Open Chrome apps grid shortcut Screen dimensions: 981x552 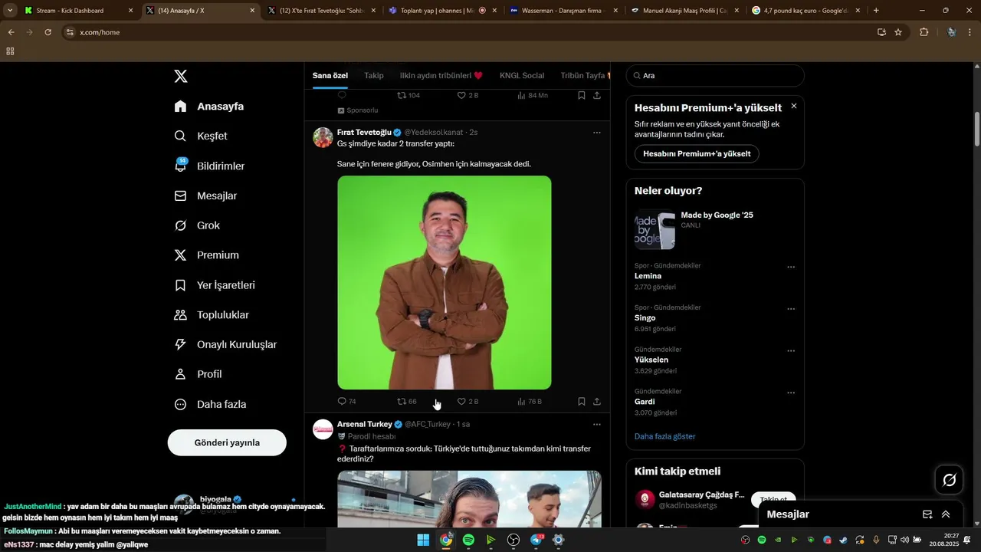point(10,51)
